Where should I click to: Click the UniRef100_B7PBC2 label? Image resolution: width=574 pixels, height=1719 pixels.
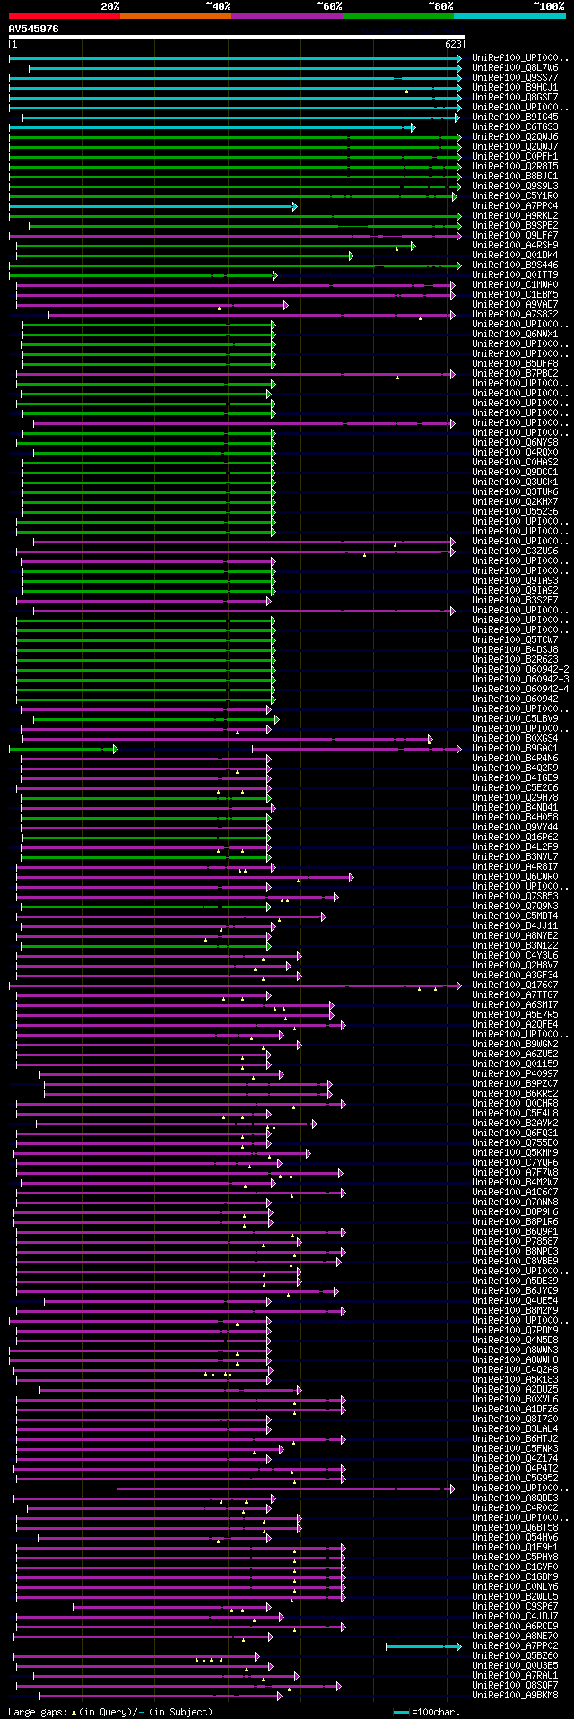pyautogui.click(x=515, y=374)
